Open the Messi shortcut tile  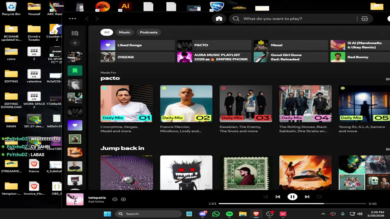[x=291, y=45]
